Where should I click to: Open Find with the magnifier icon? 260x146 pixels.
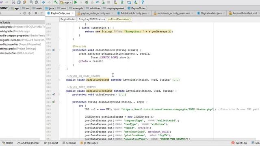pos(31,2)
